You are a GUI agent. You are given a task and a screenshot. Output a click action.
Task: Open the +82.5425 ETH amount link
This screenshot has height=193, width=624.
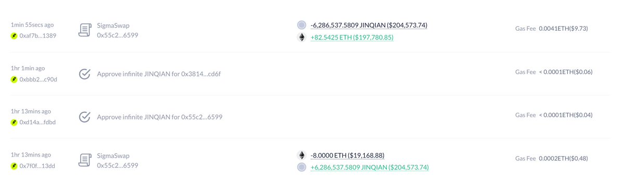click(x=352, y=37)
